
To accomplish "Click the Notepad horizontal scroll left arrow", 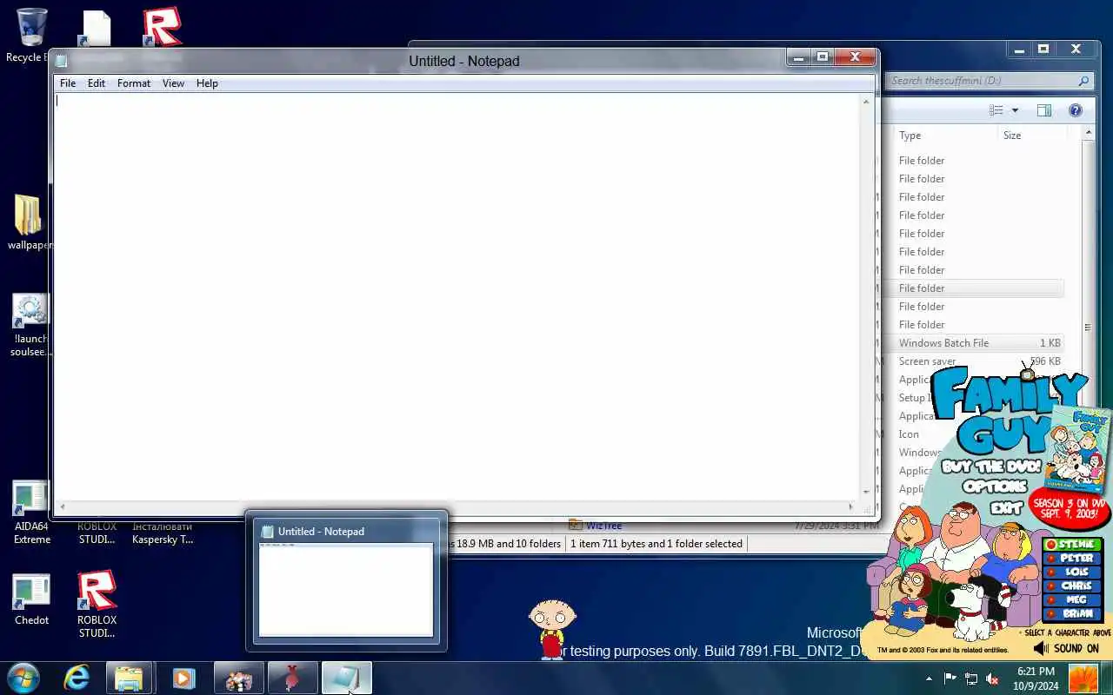I will (x=62, y=506).
